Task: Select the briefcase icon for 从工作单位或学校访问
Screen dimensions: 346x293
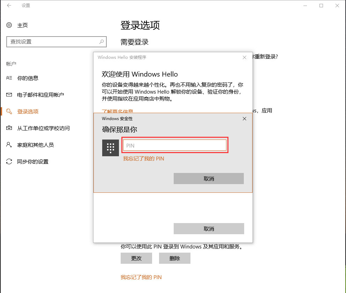Action: pos(10,128)
